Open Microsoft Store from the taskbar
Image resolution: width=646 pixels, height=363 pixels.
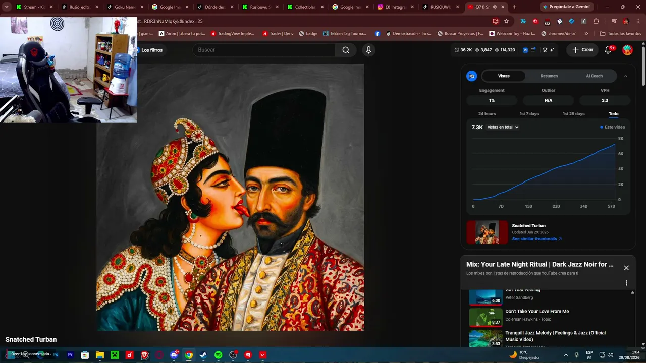[x=85, y=355]
